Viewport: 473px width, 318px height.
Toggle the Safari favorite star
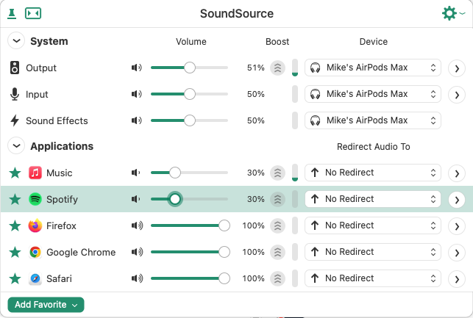click(15, 278)
